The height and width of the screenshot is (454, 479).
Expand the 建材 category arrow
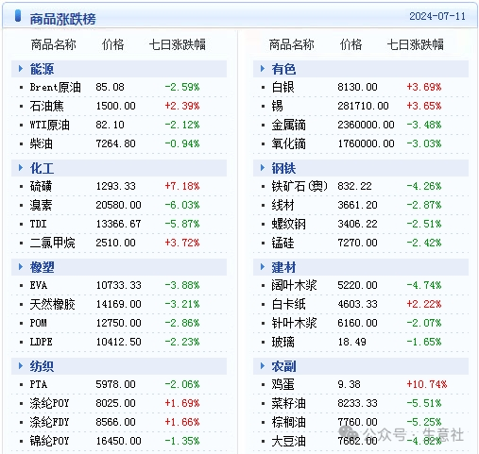point(263,267)
